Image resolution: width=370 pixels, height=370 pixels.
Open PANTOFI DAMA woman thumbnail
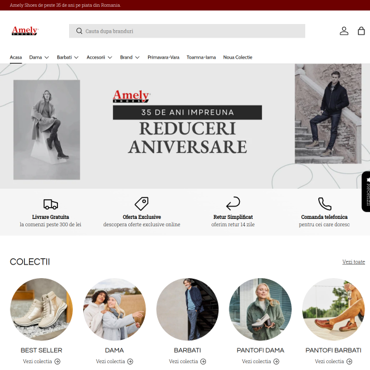[260, 309]
